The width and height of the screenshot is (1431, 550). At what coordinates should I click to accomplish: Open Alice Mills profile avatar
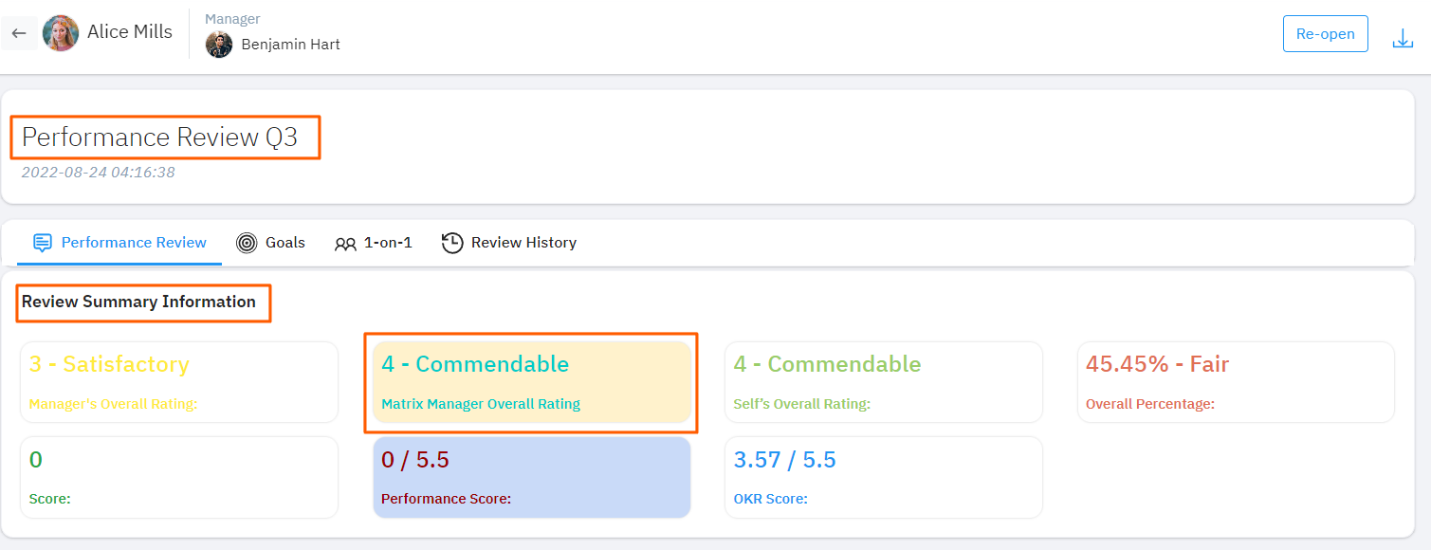(x=61, y=33)
